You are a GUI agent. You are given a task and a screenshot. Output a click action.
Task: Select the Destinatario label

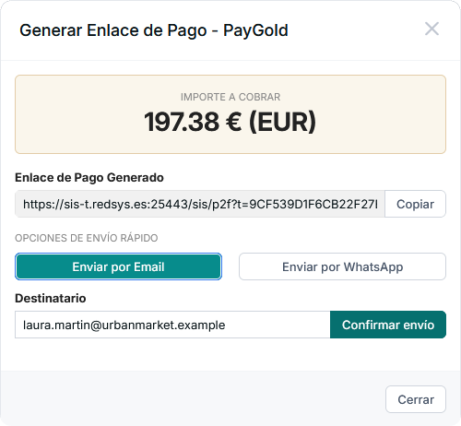point(51,299)
